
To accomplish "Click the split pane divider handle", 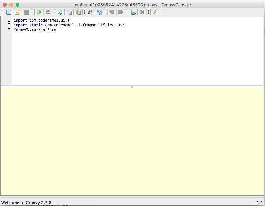I will pyautogui.click(x=132, y=87).
